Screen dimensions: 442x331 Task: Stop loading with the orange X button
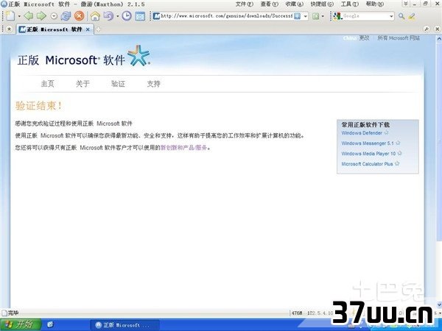(x=80, y=15)
